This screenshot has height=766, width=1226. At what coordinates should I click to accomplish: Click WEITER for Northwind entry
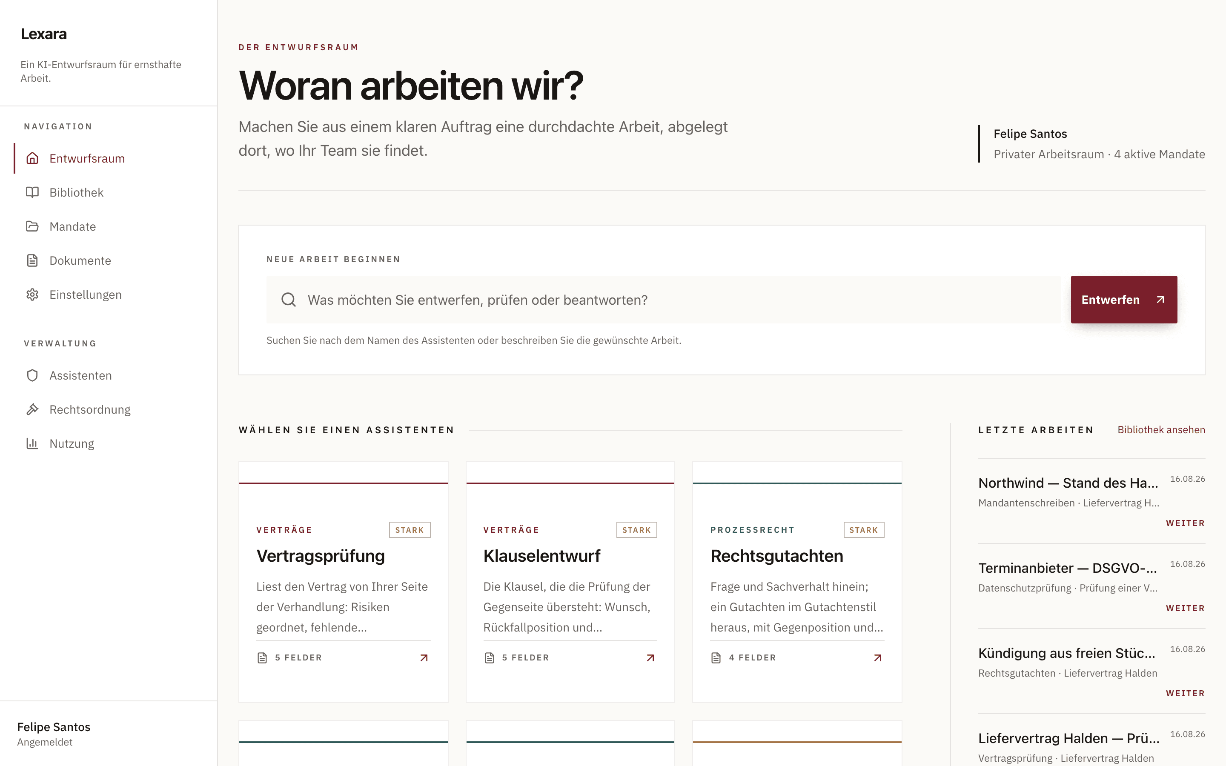(x=1185, y=523)
